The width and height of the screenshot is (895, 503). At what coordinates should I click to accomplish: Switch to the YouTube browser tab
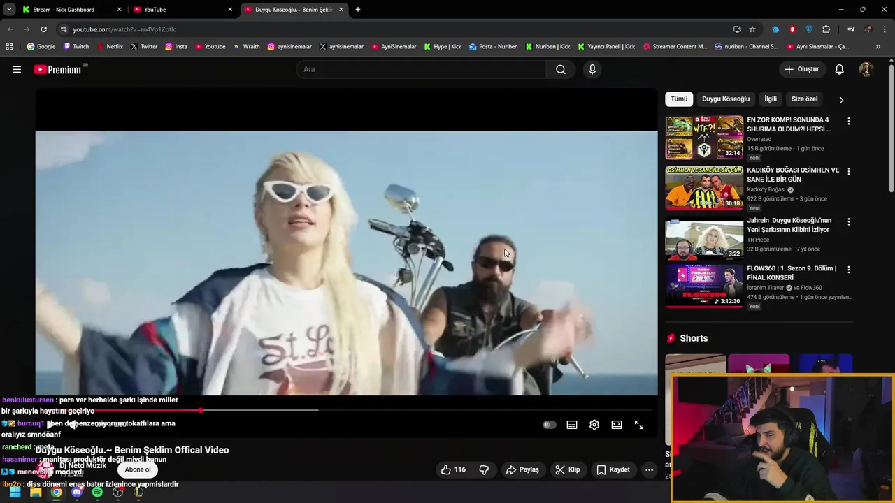coord(182,10)
